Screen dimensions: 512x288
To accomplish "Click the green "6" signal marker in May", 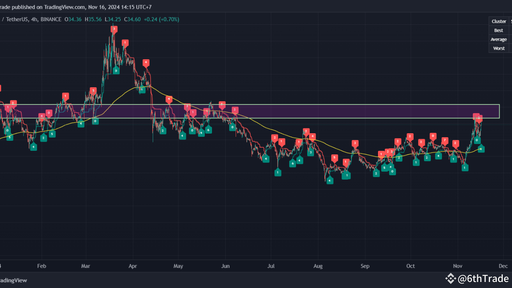I will click(x=208, y=130).
